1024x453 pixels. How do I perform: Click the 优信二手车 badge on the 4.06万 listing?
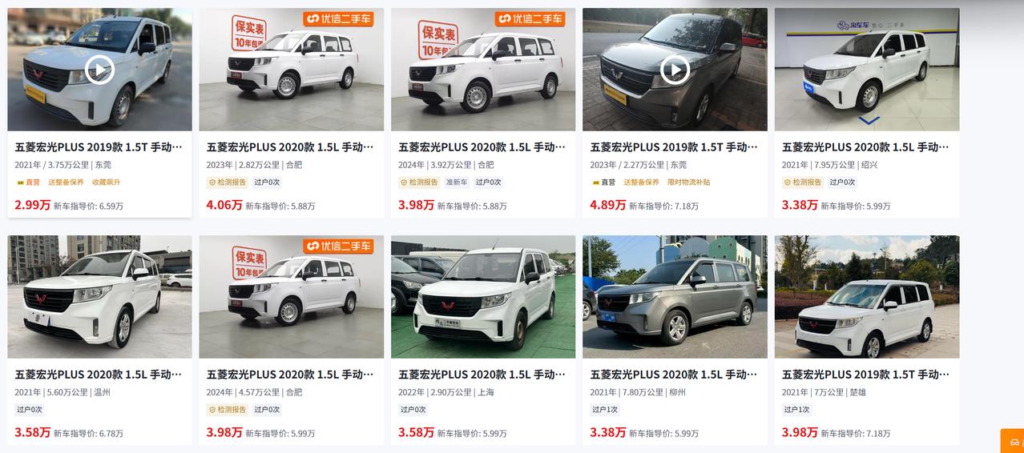tap(341, 18)
